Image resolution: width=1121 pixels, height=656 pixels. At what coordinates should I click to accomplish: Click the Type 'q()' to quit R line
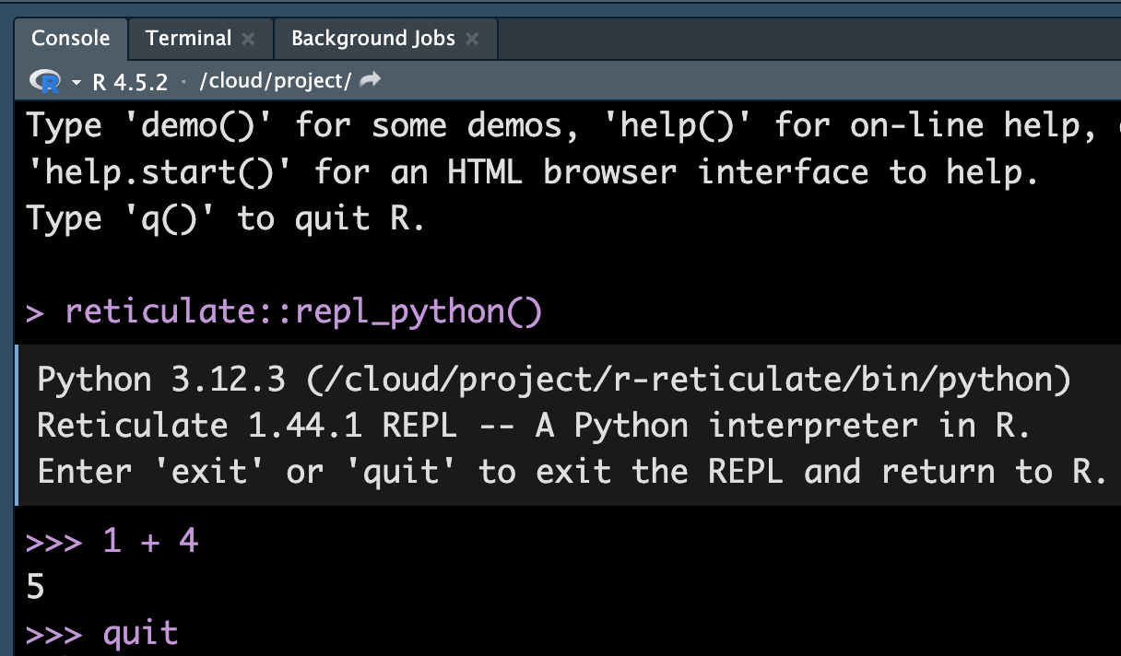click(226, 219)
